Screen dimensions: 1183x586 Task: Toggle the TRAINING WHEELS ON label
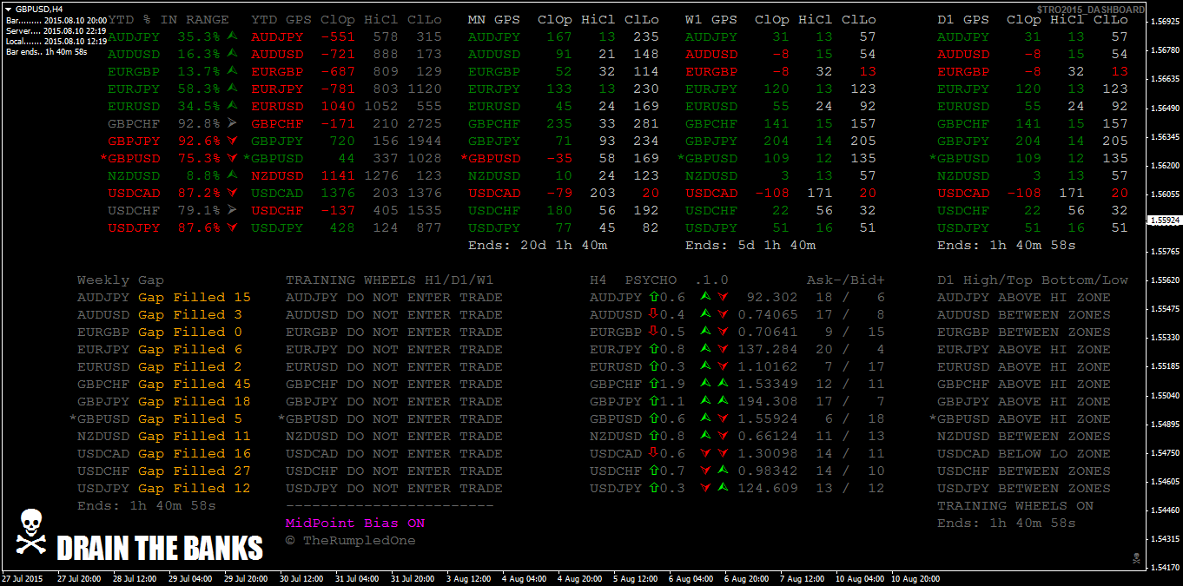[x=1014, y=506]
